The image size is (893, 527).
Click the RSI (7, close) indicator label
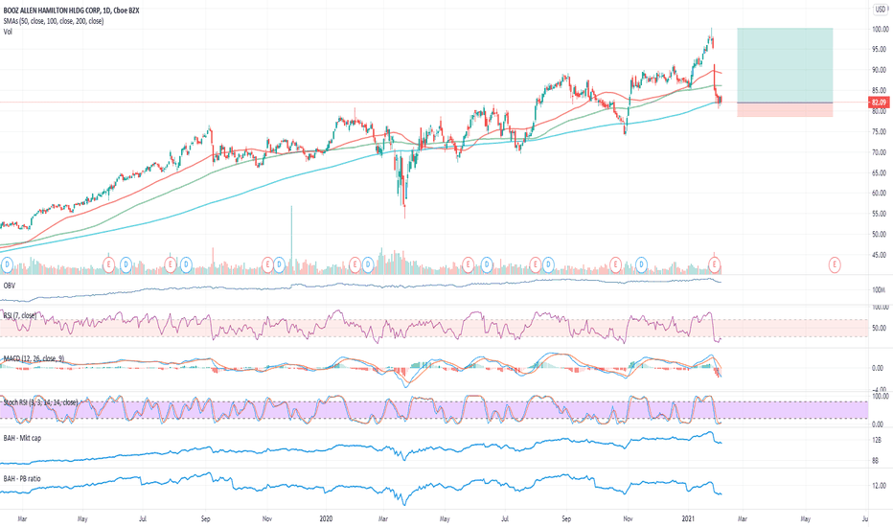(20, 315)
